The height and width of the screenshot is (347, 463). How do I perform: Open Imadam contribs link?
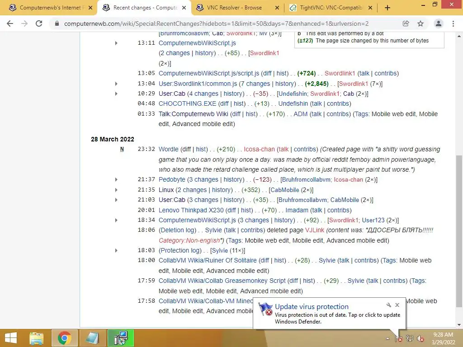click(338, 210)
